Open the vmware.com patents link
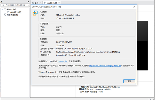Screen dimensions: 155x100 tap(105, 66)
